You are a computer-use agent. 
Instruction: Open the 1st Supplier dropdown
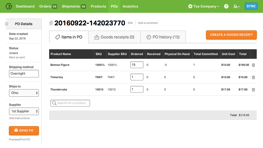point(24,111)
